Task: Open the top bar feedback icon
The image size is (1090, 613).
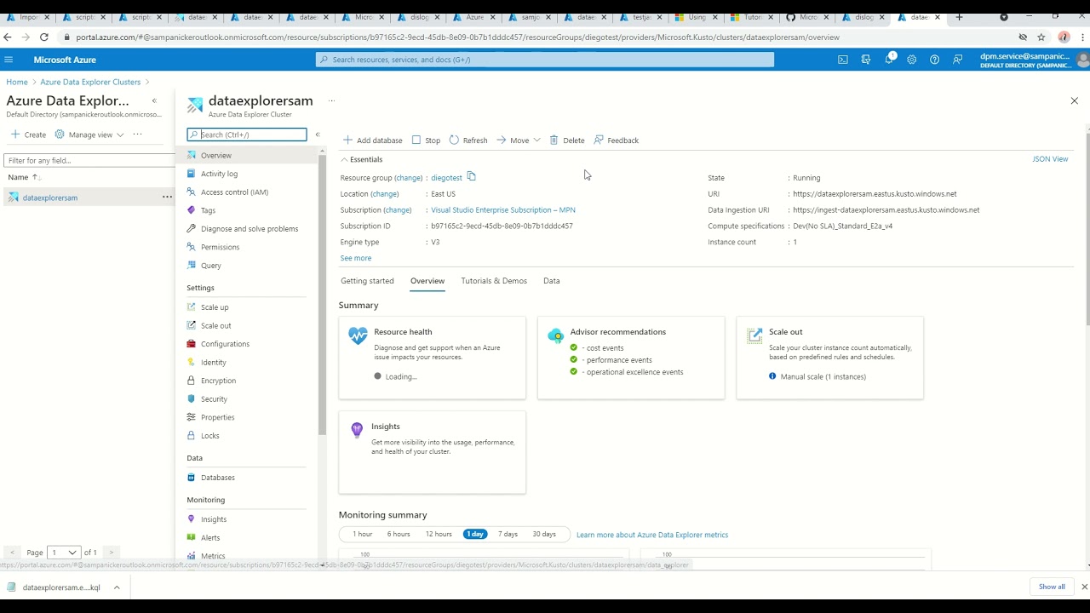Action: (958, 60)
